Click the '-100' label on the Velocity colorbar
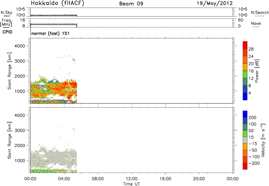Image resolution: width=269 pixels, height=186 pixels. [x=254, y=157]
